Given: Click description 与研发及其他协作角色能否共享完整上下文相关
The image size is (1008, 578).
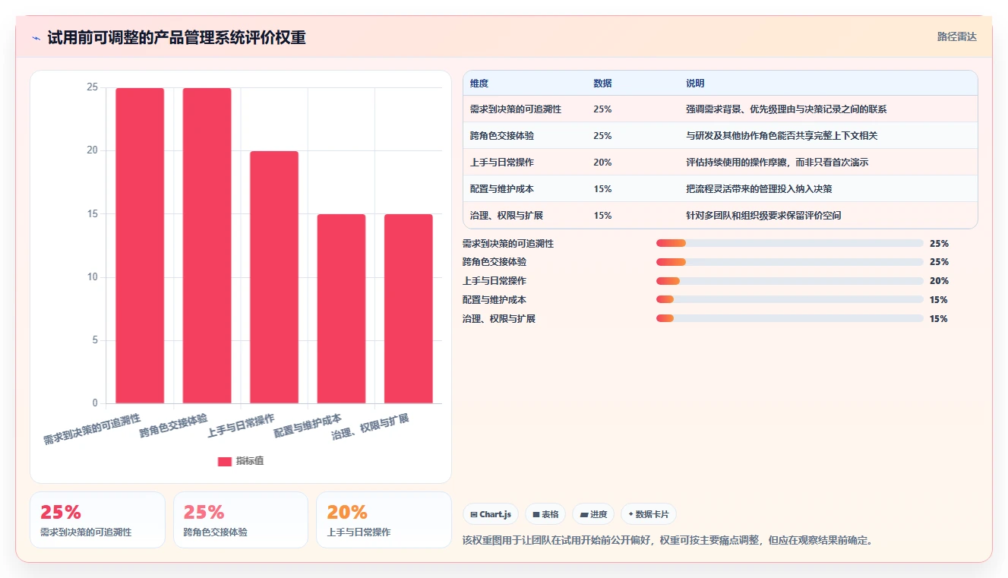Looking at the screenshot, I should click(782, 136).
